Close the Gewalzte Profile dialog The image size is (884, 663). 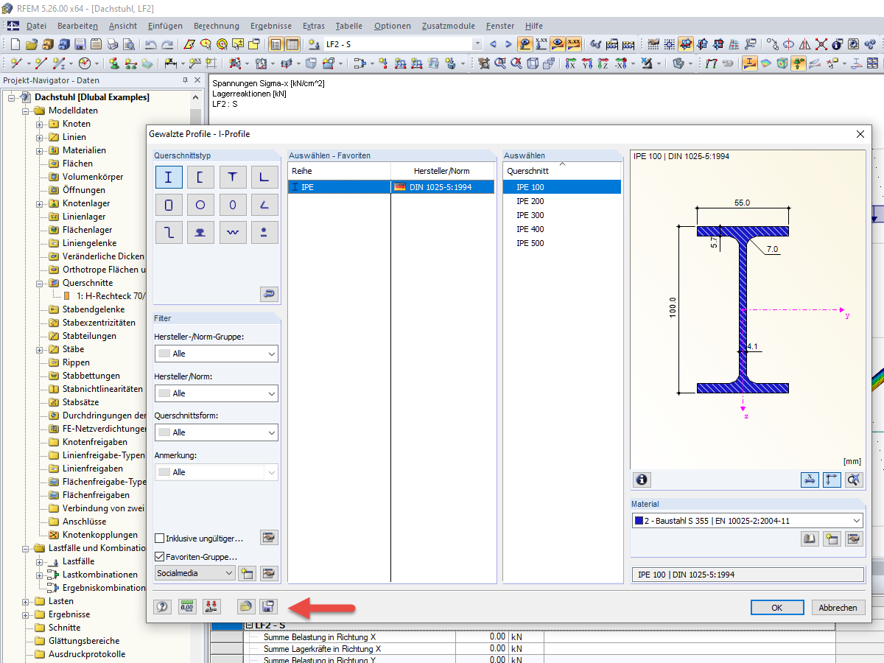pyautogui.click(x=860, y=134)
